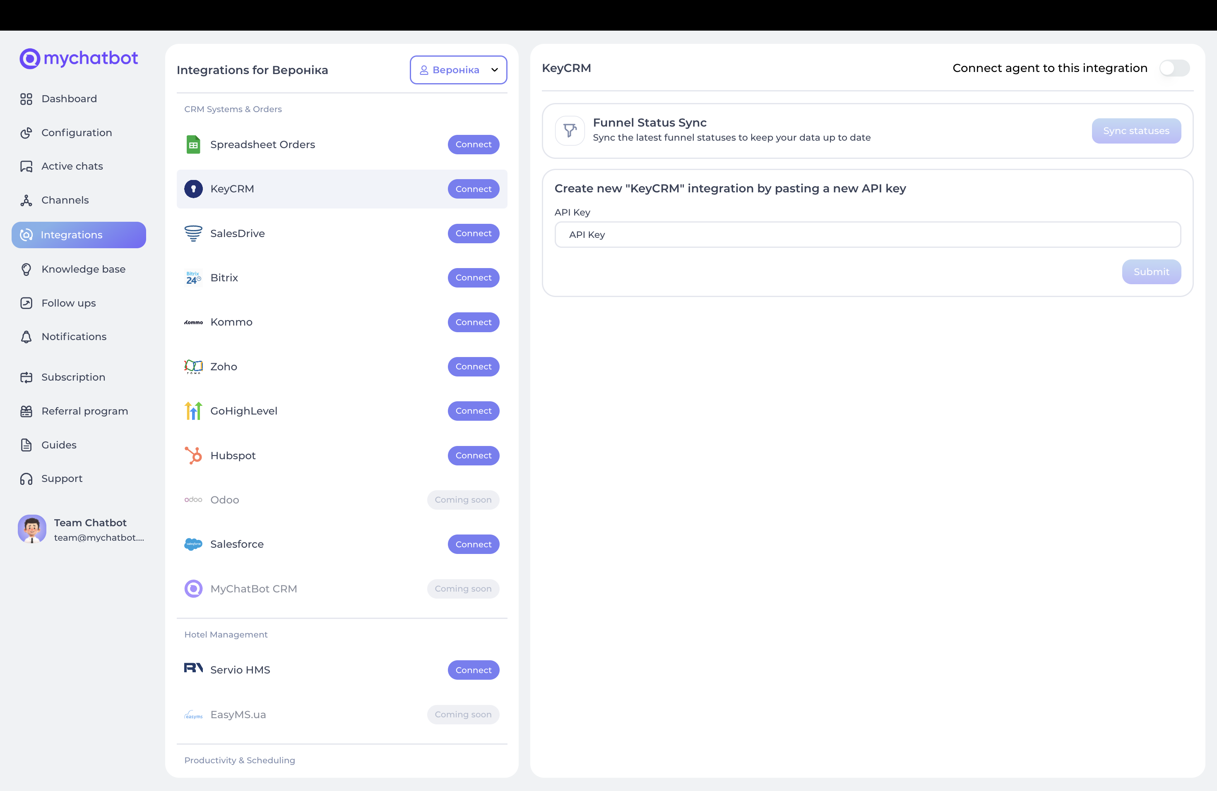
Task: Click the KeyCRM keyhole icon
Action: click(x=193, y=189)
